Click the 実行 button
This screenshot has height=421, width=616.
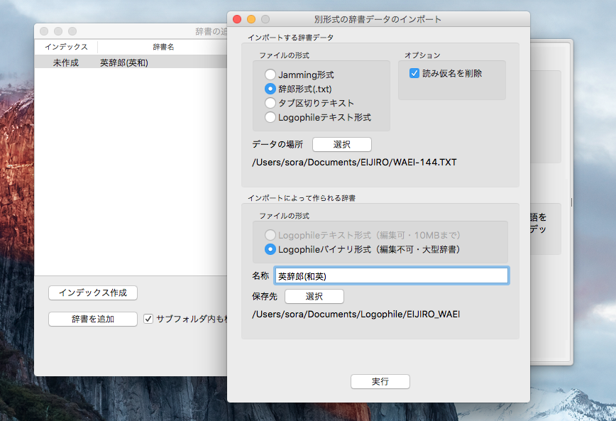point(380,381)
